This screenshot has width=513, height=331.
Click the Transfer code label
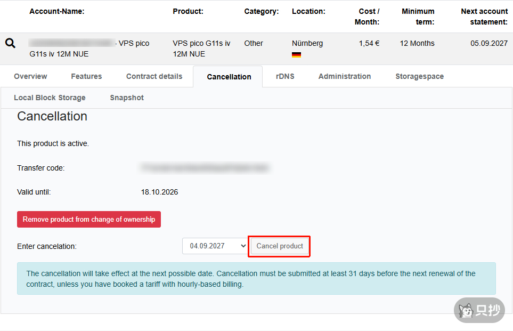pos(41,168)
